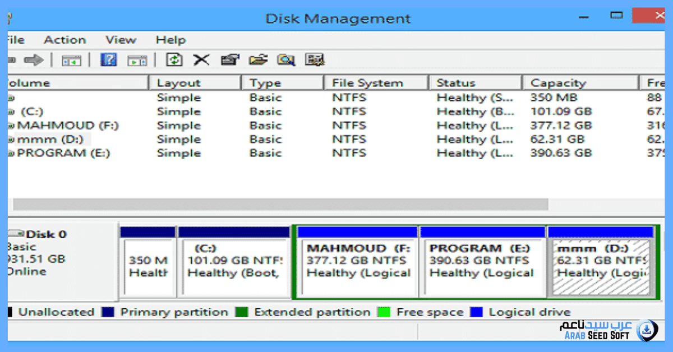
Task: Select the PROGRAM (E:) volume list row
Action: click(63, 153)
